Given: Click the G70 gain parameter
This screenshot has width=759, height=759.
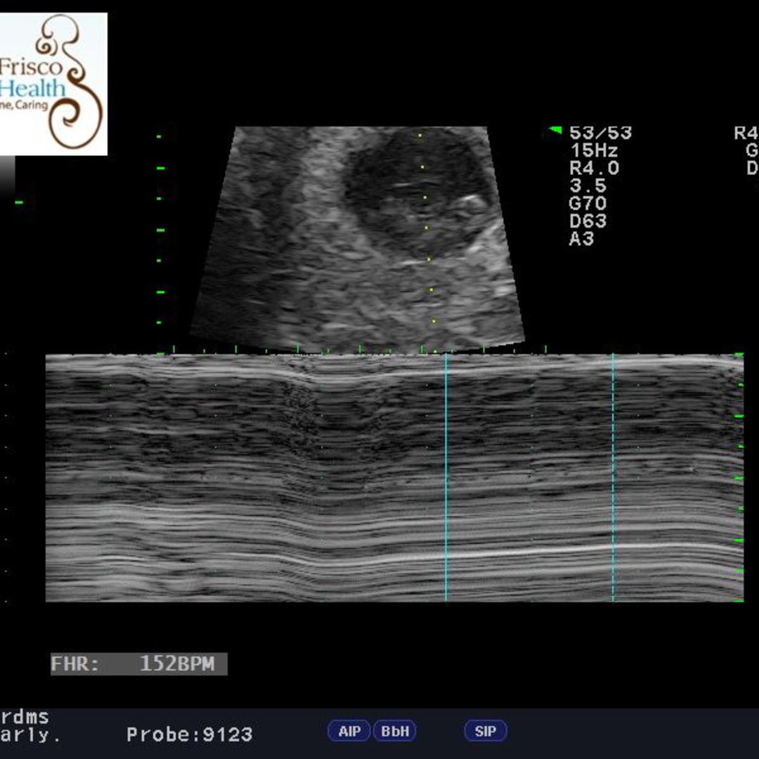Looking at the screenshot, I should tap(588, 203).
